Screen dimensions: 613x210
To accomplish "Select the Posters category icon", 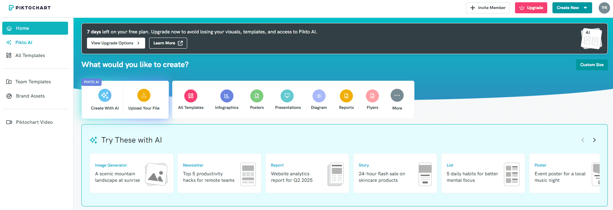I will (x=257, y=96).
